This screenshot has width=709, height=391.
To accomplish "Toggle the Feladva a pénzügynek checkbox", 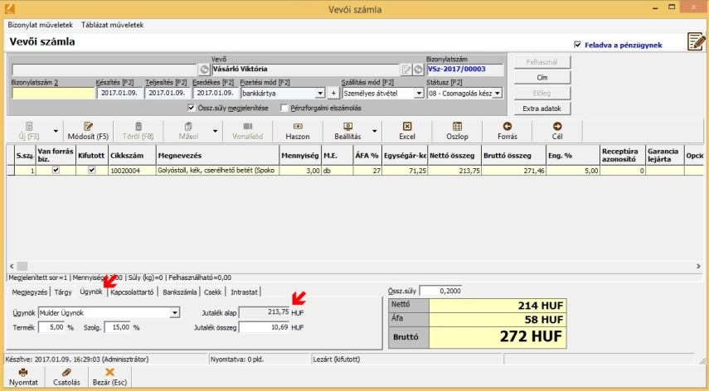I will click(578, 45).
